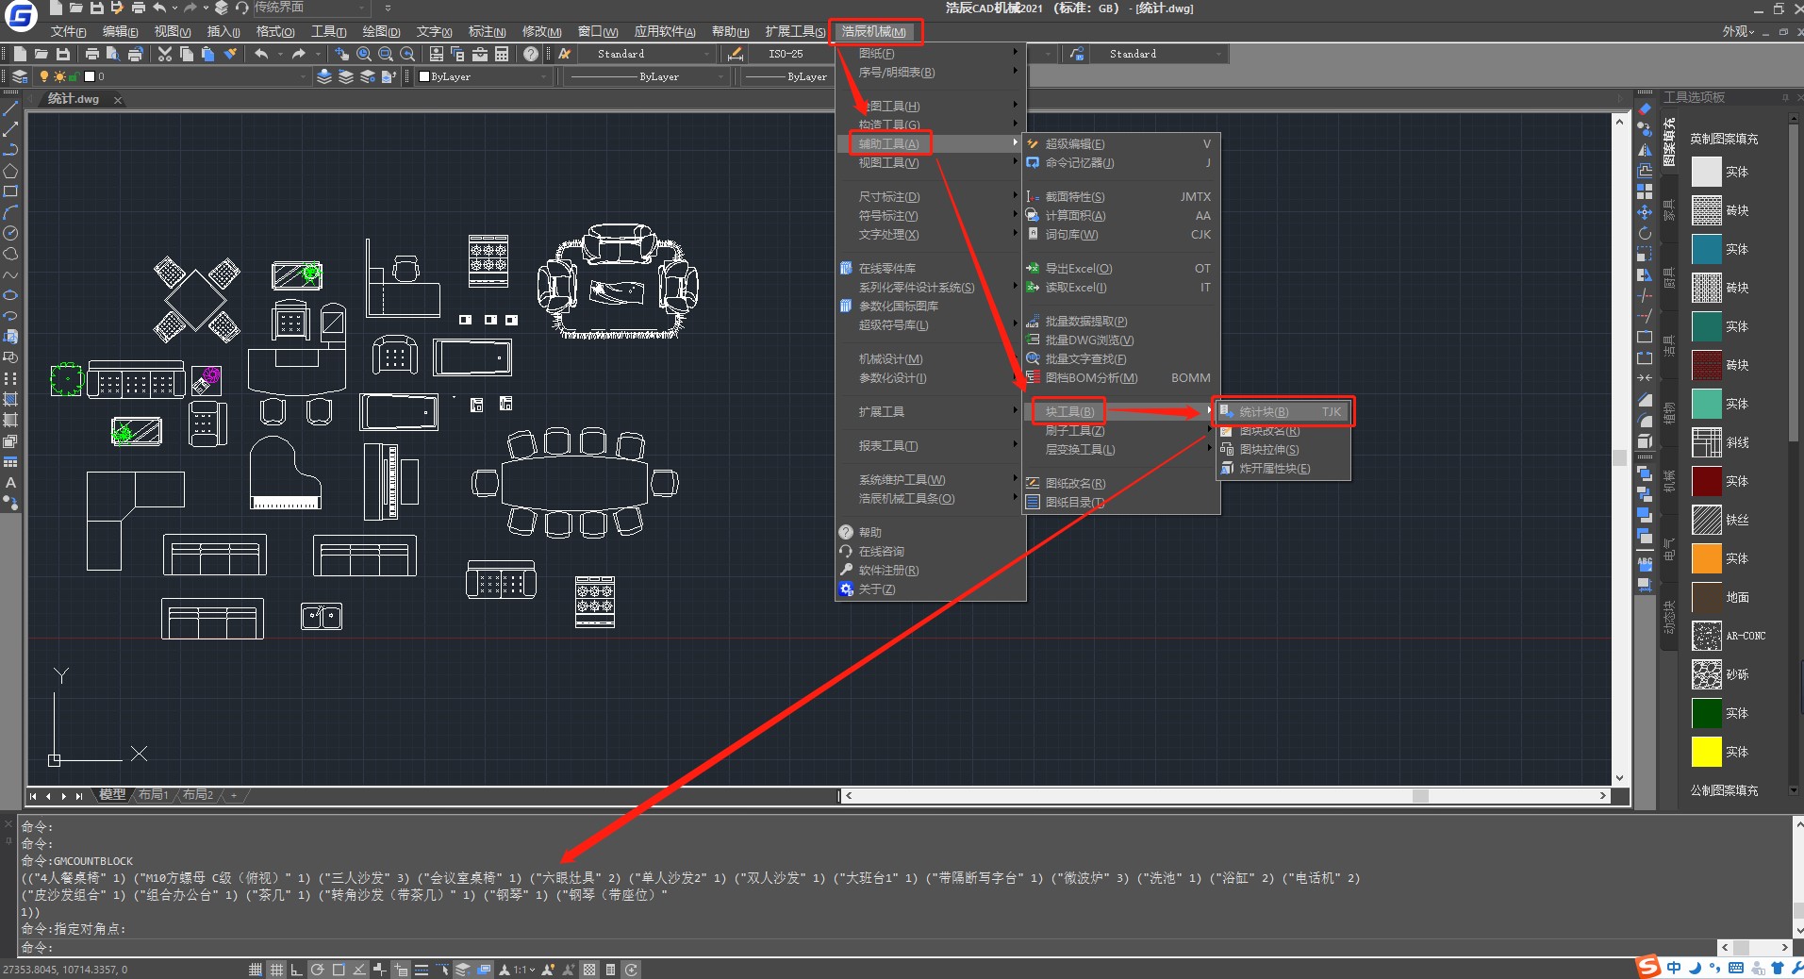1804x979 pixels.
Task: Select the AR-CONC hatch pattern thumbnail
Action: (x=1707, y=636)
